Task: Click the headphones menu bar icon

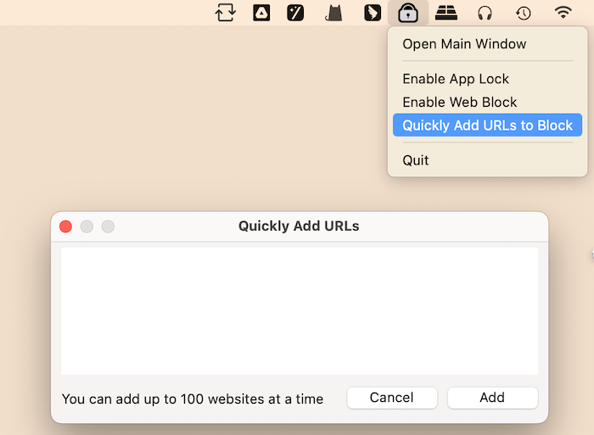Action: click(x=485, y=13)
